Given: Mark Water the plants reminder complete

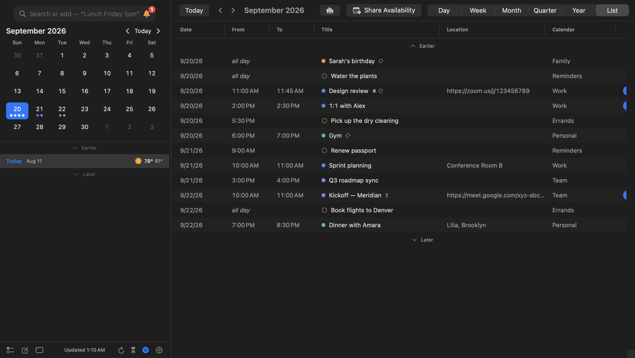Looking at the screenshot, I should (x=324, y=76).
